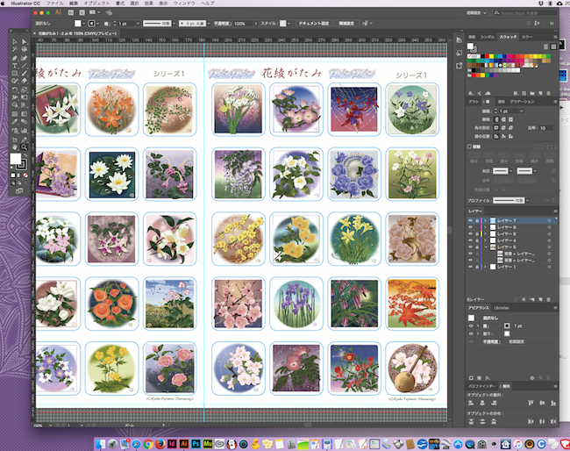570x451 pixels.
Task: Open Illustrator app in Dock
Action: (x=184, y=444)
